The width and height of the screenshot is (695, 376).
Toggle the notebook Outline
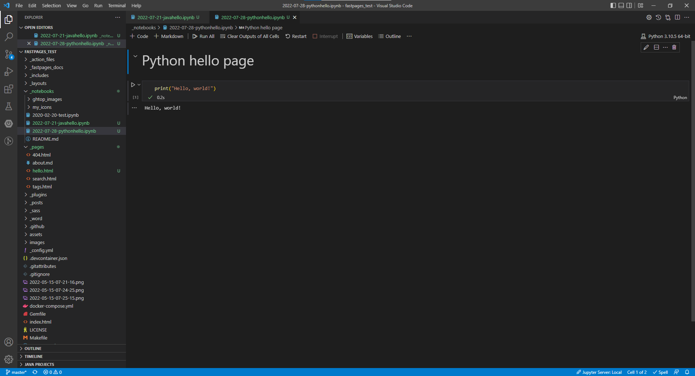click(x=389, y=36)
